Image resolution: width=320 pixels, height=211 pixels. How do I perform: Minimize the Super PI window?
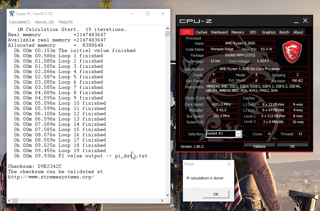coord(133,13)
